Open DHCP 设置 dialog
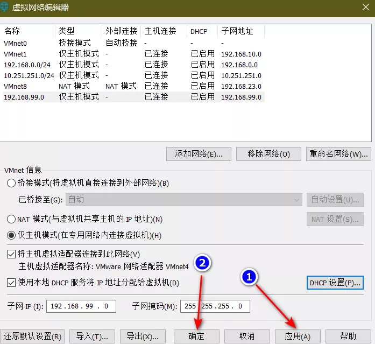Viewport: 375px width, 344px height. click(x=335, y=283)
